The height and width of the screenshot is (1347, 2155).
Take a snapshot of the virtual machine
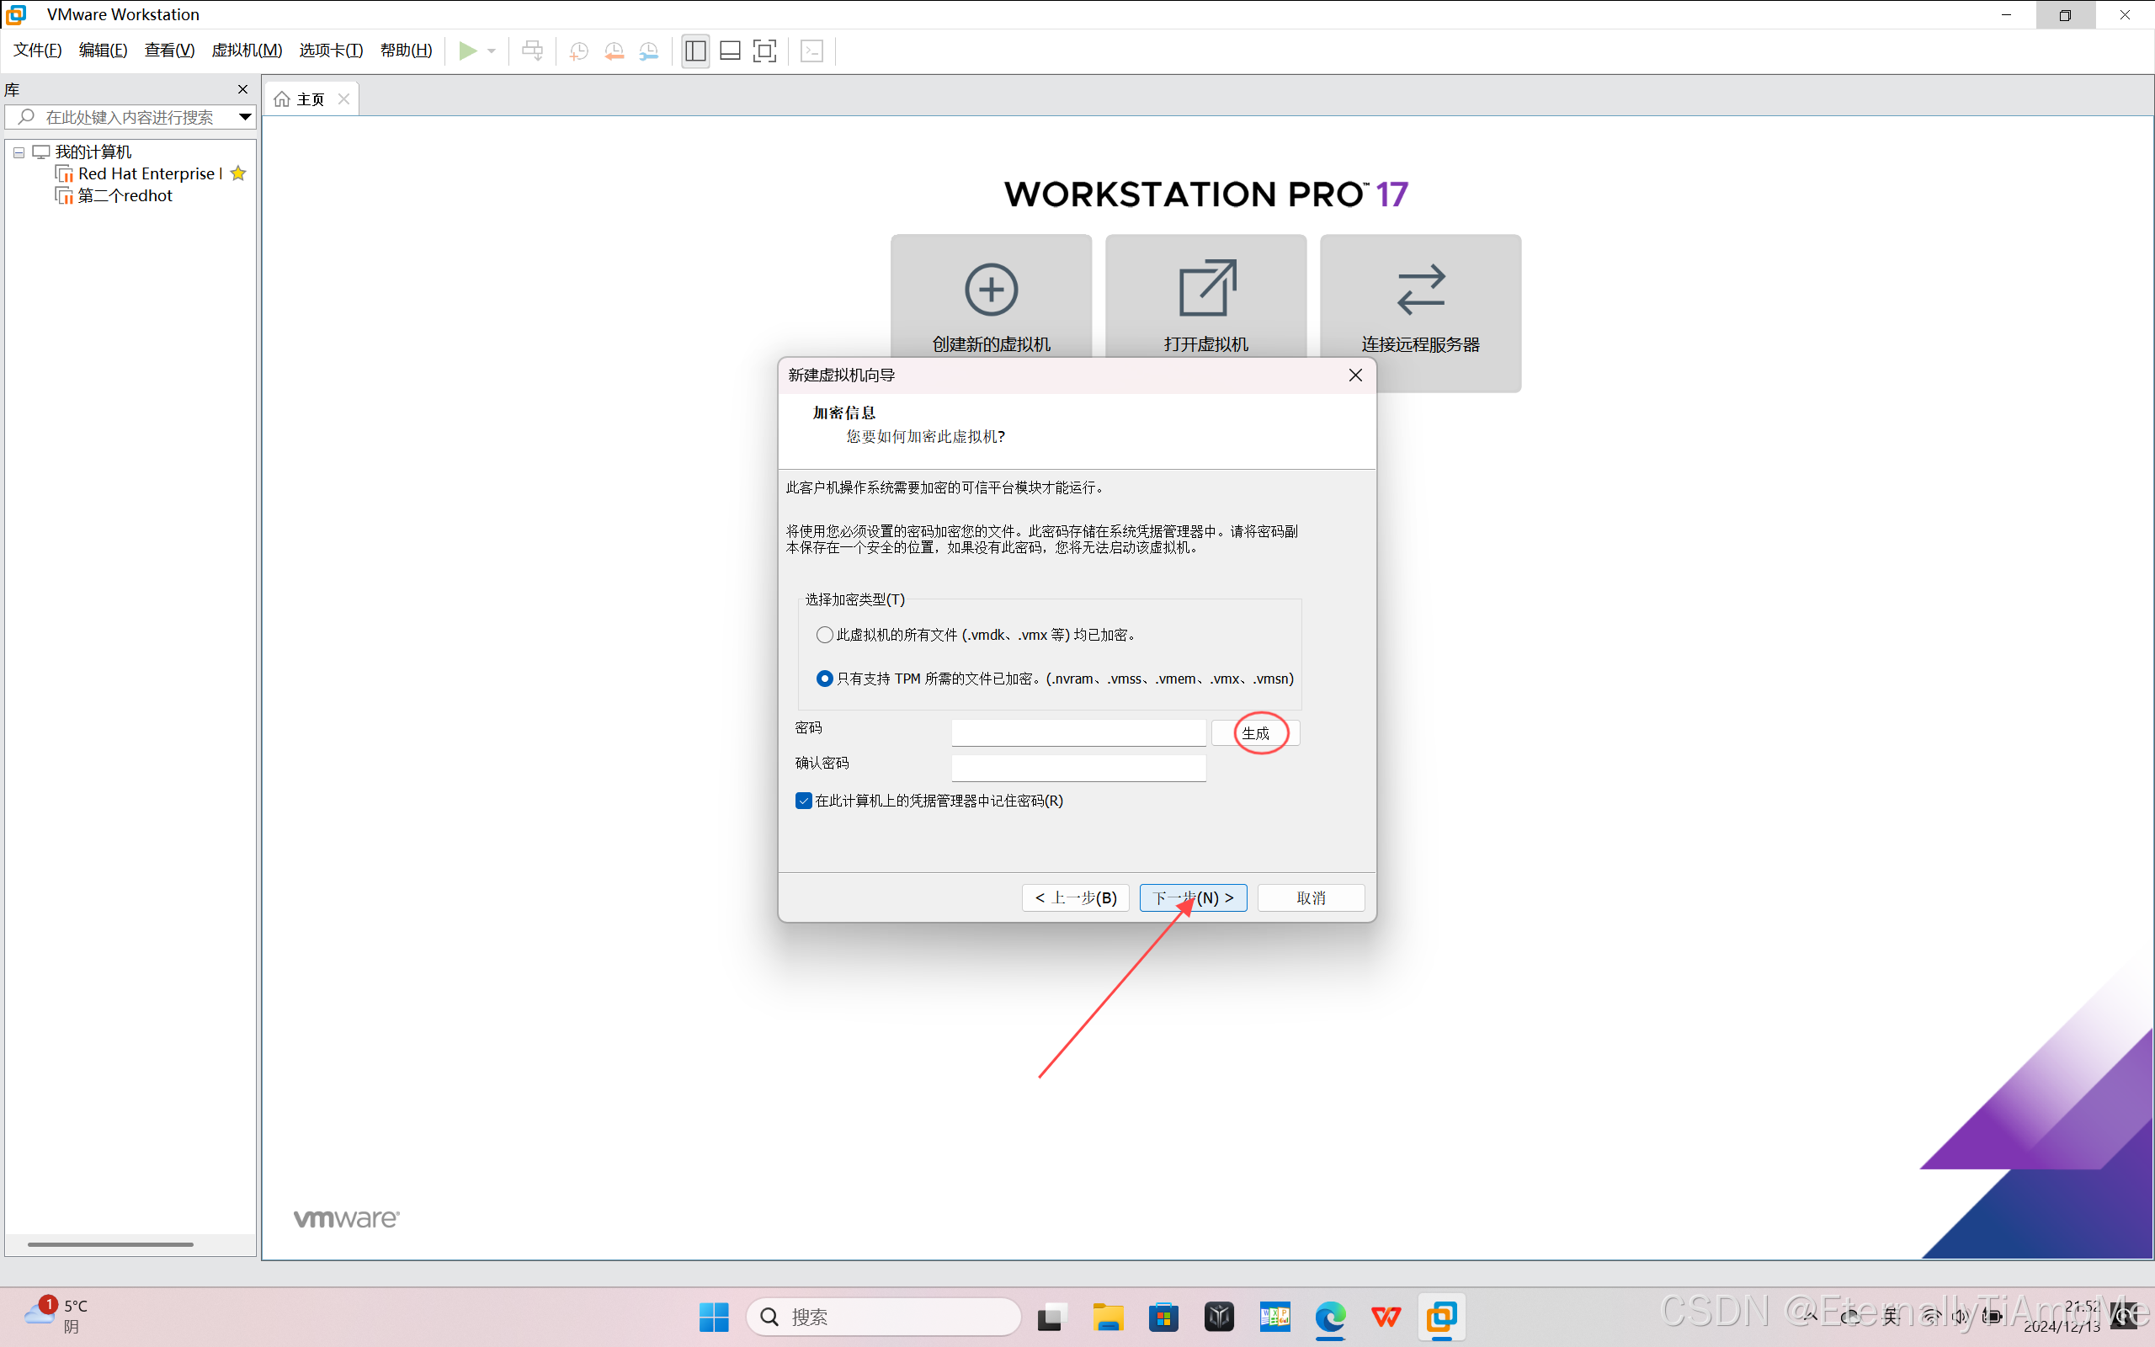tap(579, 51)
